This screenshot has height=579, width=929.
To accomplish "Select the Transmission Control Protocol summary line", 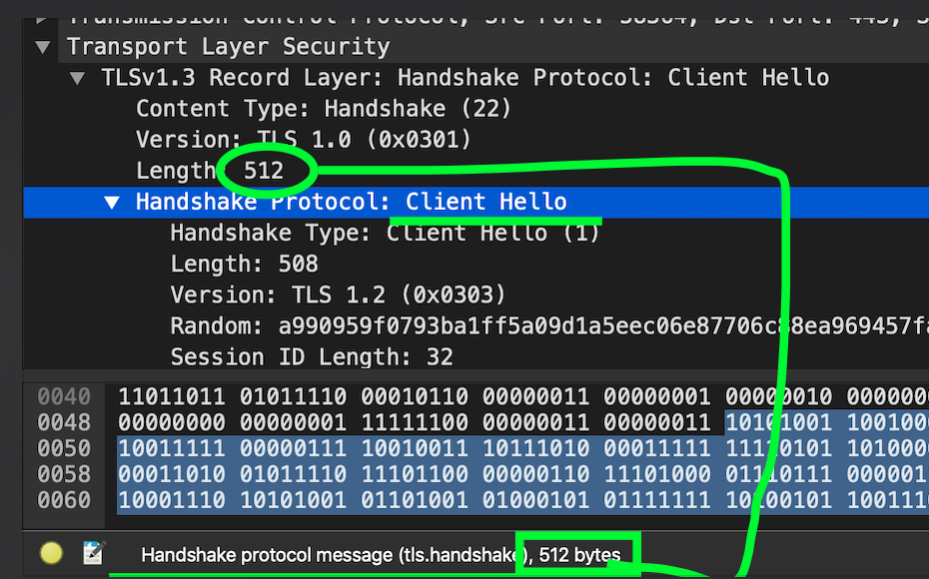I will (400, 14).
